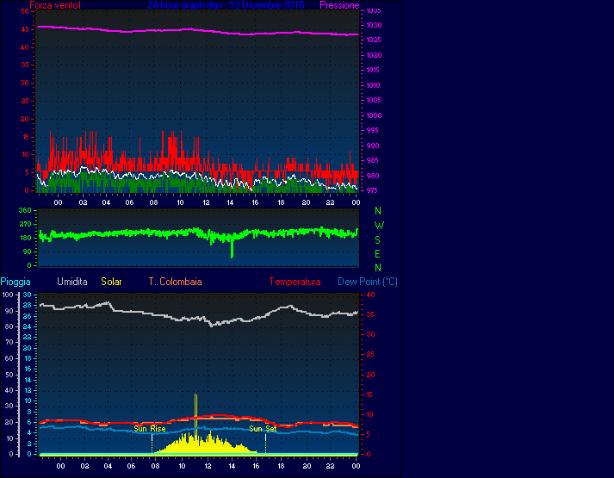Click the 06 hour label under the temperature chart
Image resolution: width=614 pixels, height=478 pixels.
tap(131, 466)
